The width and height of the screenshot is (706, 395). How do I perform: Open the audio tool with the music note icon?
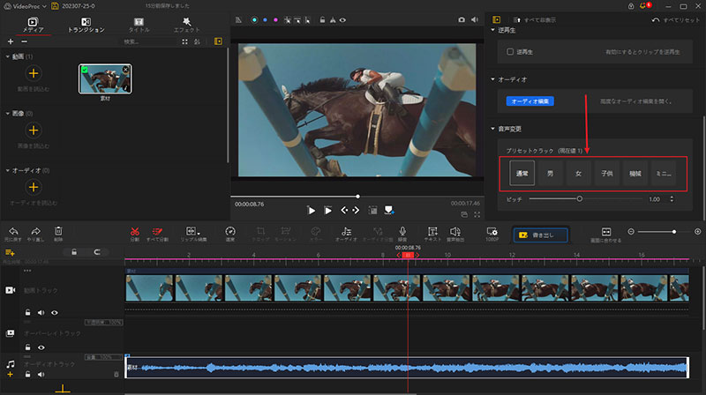tap(346, 231)
